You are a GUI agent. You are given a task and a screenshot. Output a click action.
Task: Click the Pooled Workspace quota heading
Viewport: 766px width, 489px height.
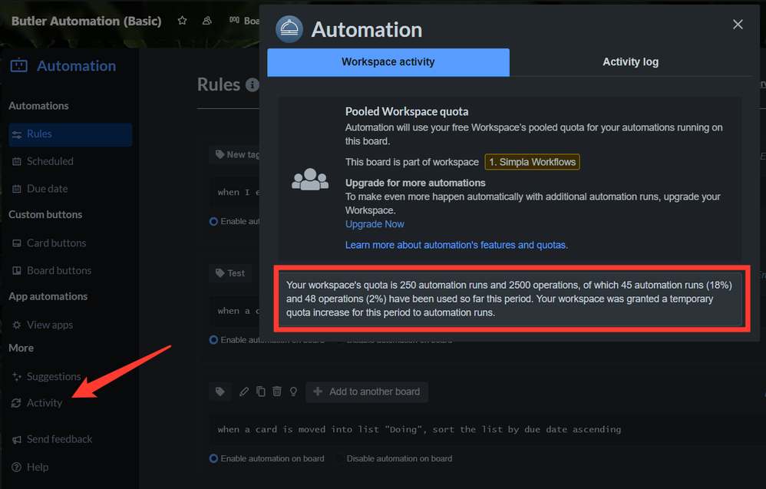(x=407, y=112)
